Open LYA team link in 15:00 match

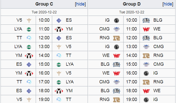click(x=70, y=64)
